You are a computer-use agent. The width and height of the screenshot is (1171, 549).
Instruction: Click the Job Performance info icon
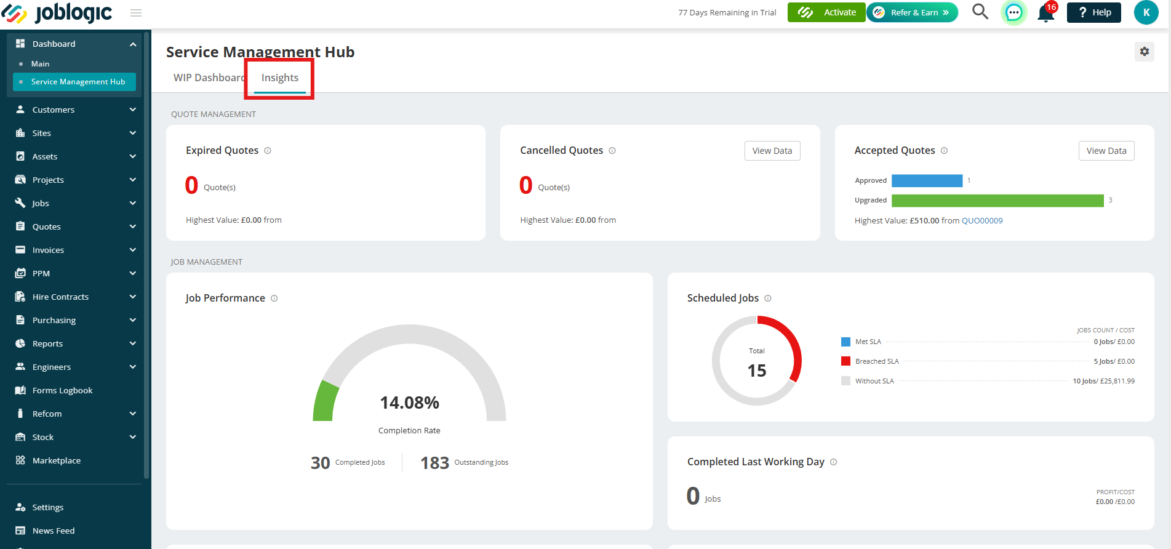pyautogui.click(x=274, y=299)
